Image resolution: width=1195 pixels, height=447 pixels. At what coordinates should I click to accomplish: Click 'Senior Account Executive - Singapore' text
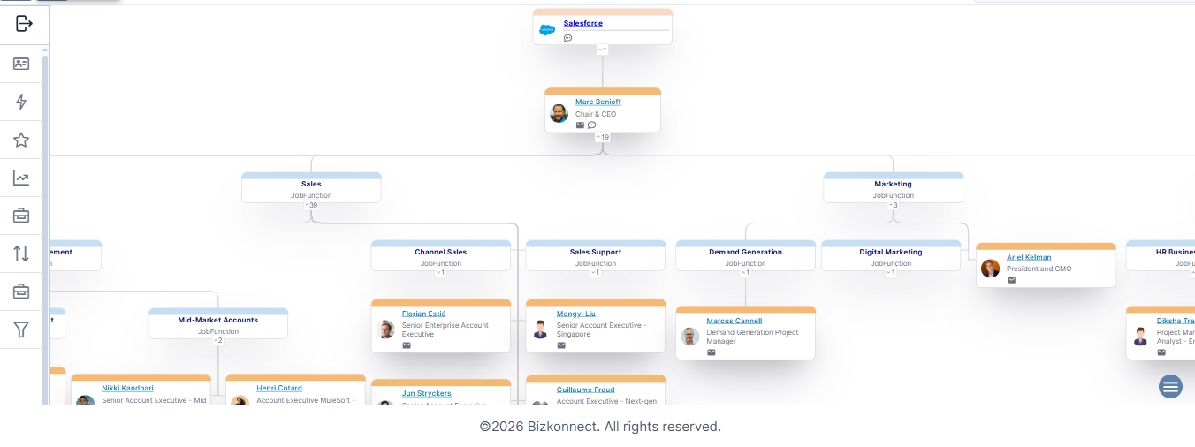(601, 330)
